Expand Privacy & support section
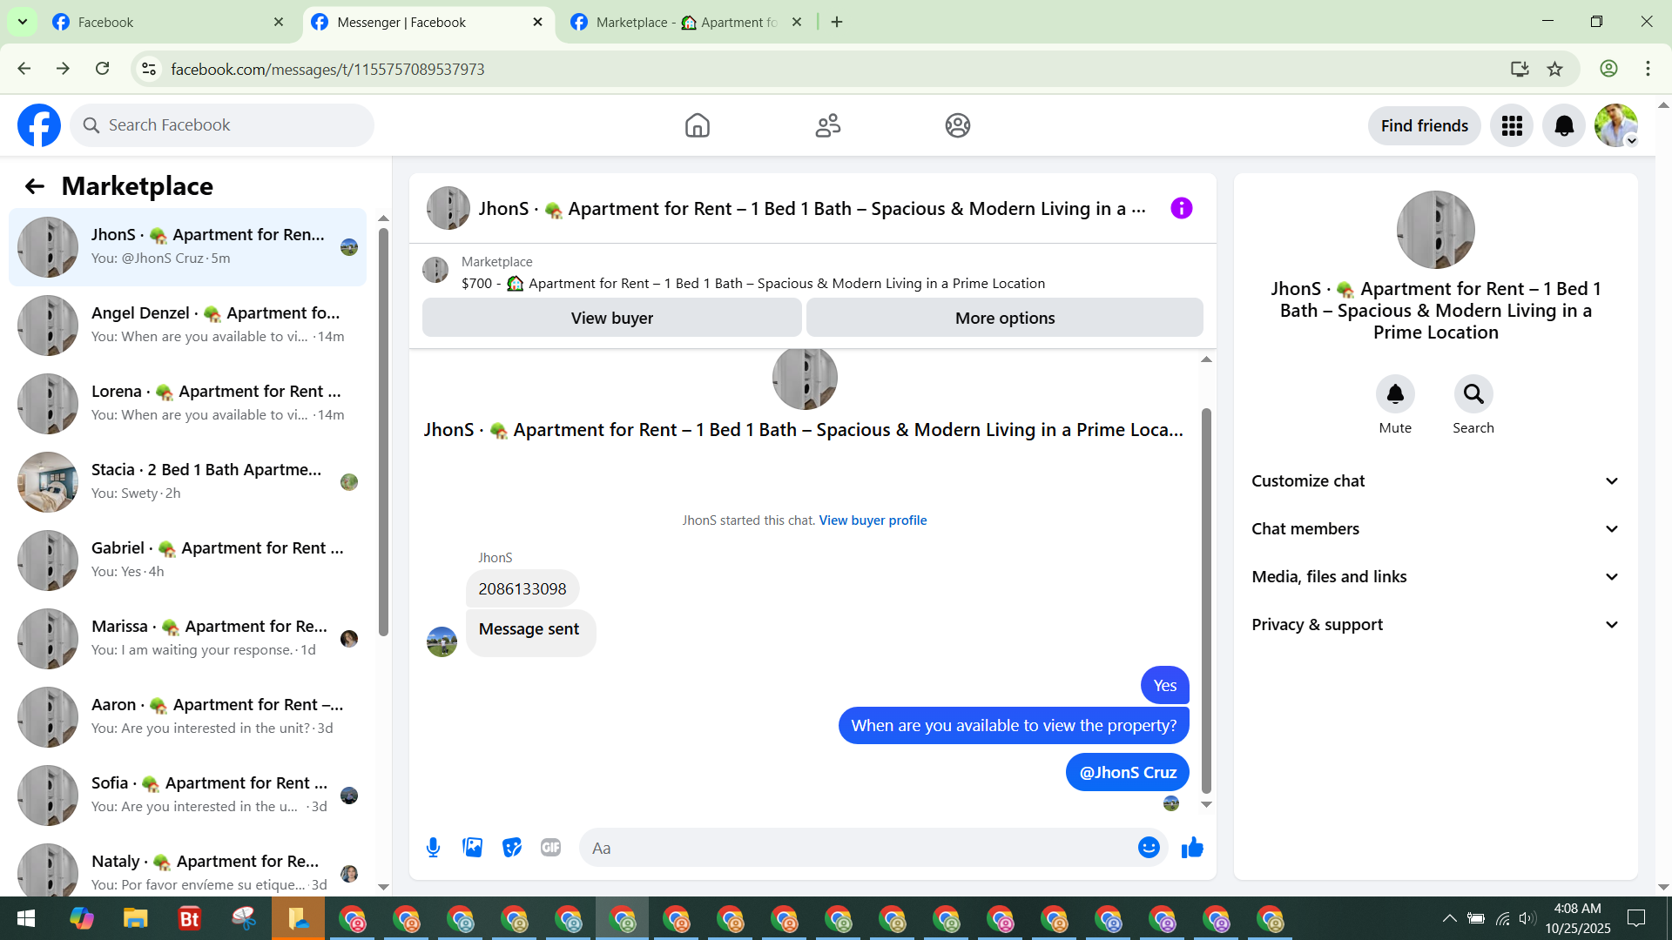Screen dimensions: 1672x940 coord(1435,625)
